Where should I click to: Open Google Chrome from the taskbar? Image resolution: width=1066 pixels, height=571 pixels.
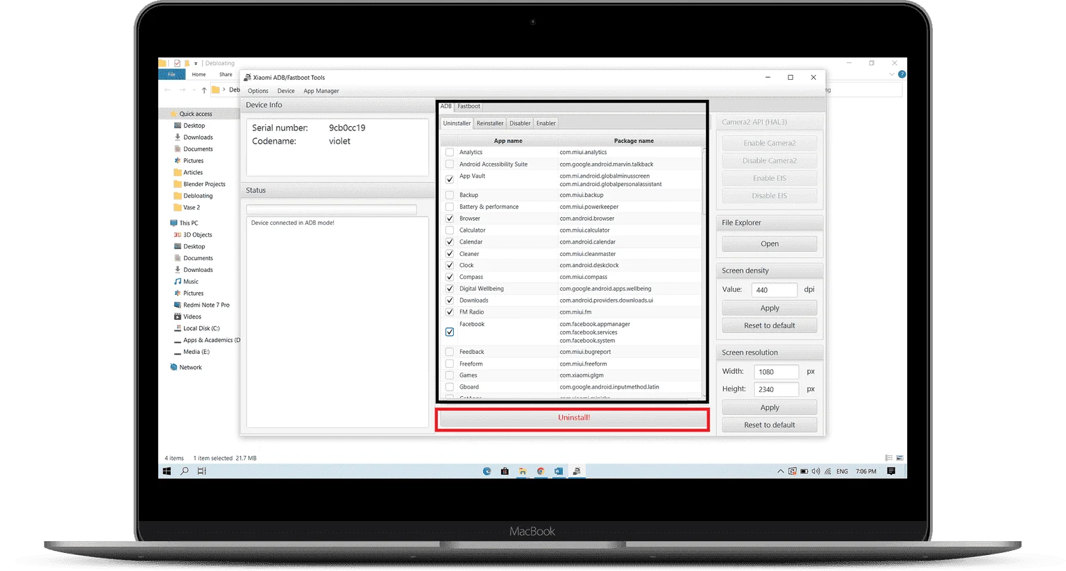(541, 471)
